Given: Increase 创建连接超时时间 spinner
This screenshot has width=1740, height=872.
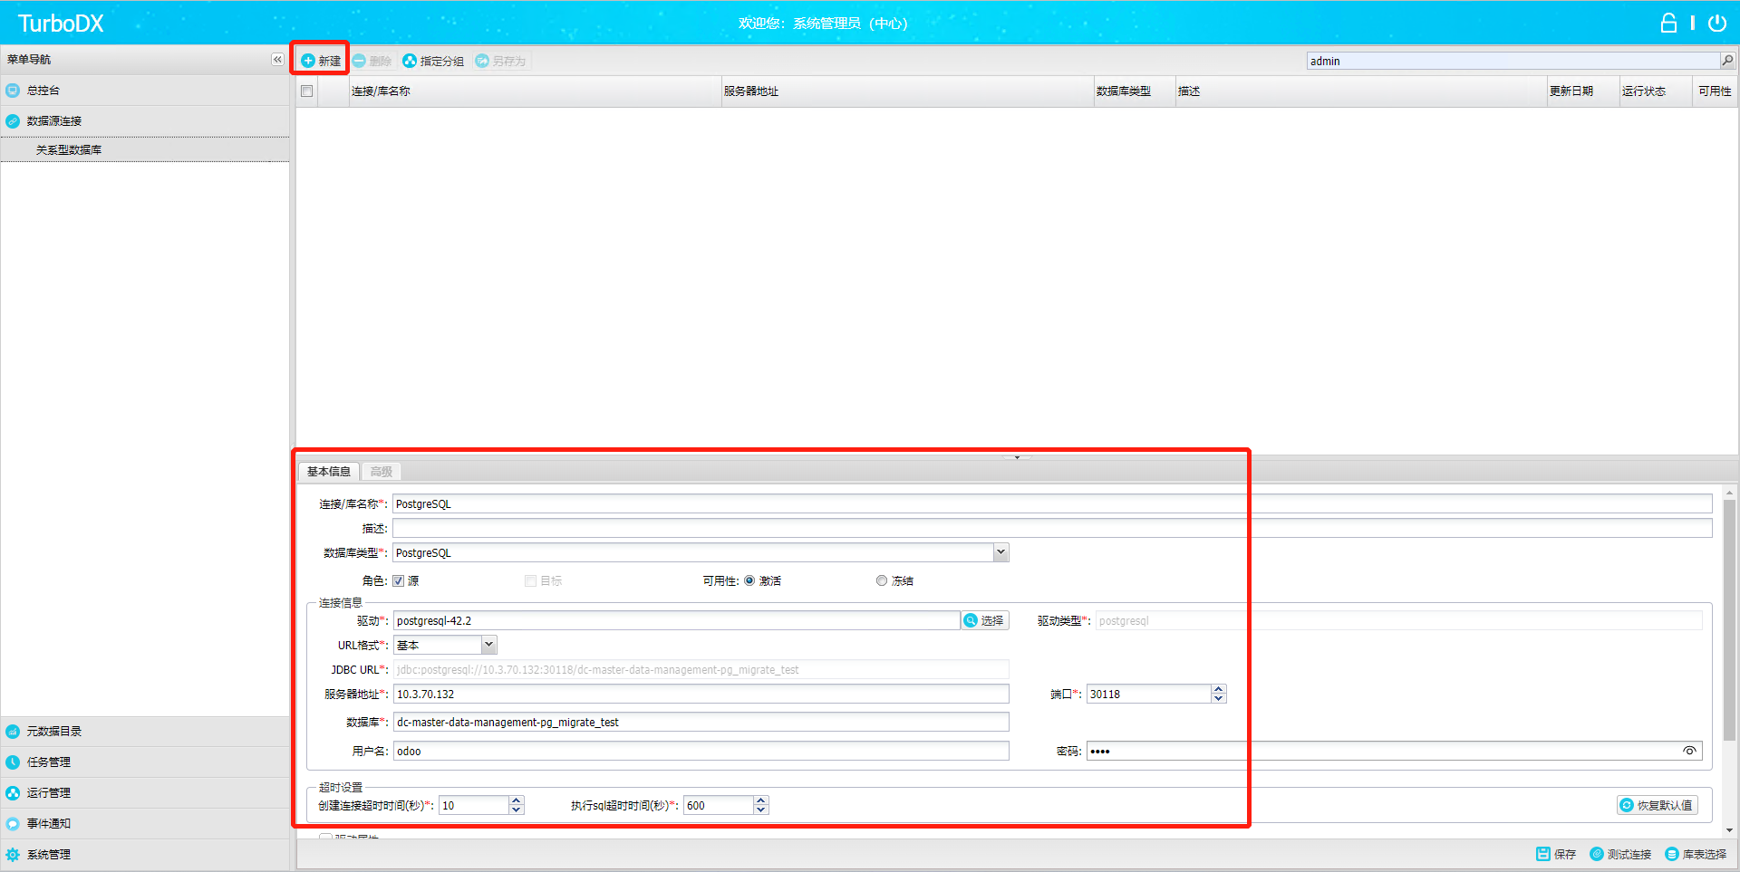Looking at the screenshot, I should [517, 801].
